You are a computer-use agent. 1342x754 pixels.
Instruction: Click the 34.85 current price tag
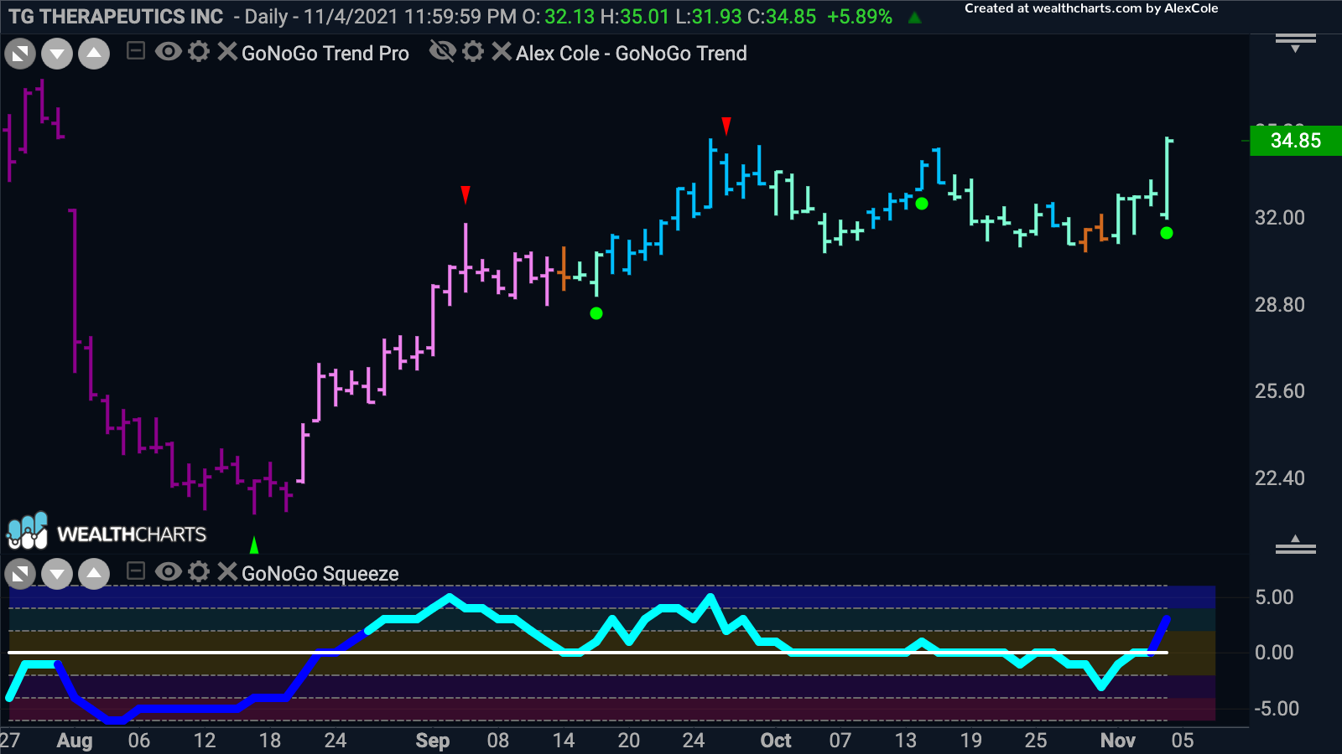(1296, 140)
